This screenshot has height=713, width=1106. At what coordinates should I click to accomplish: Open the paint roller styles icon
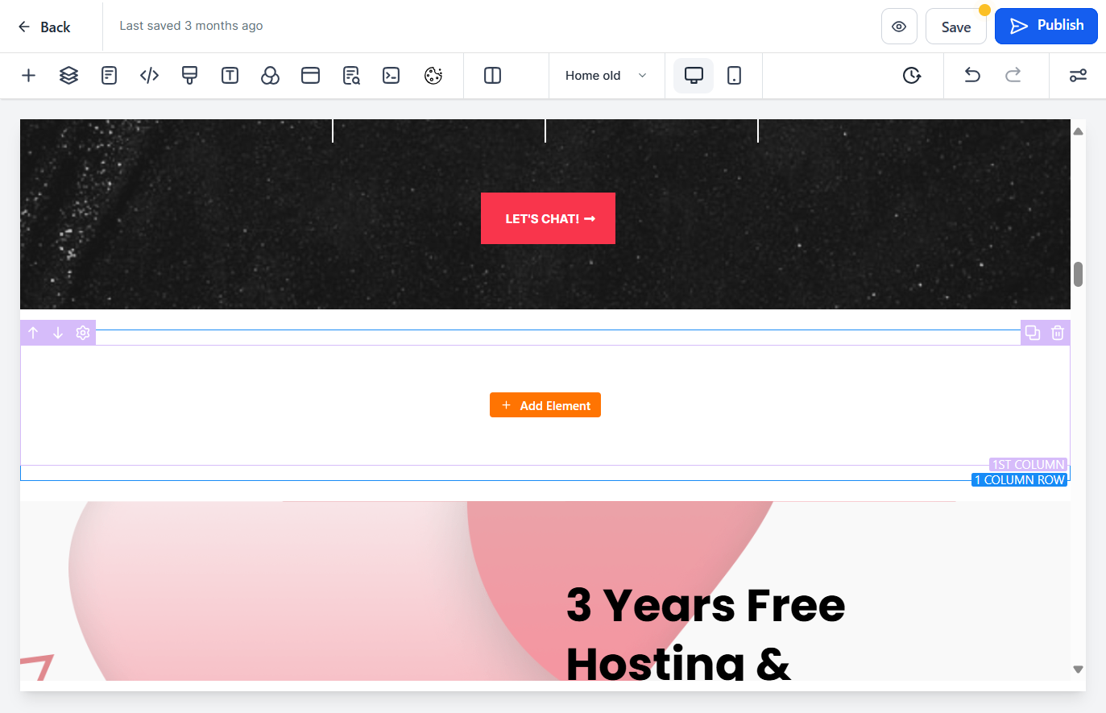click(189, 76)
